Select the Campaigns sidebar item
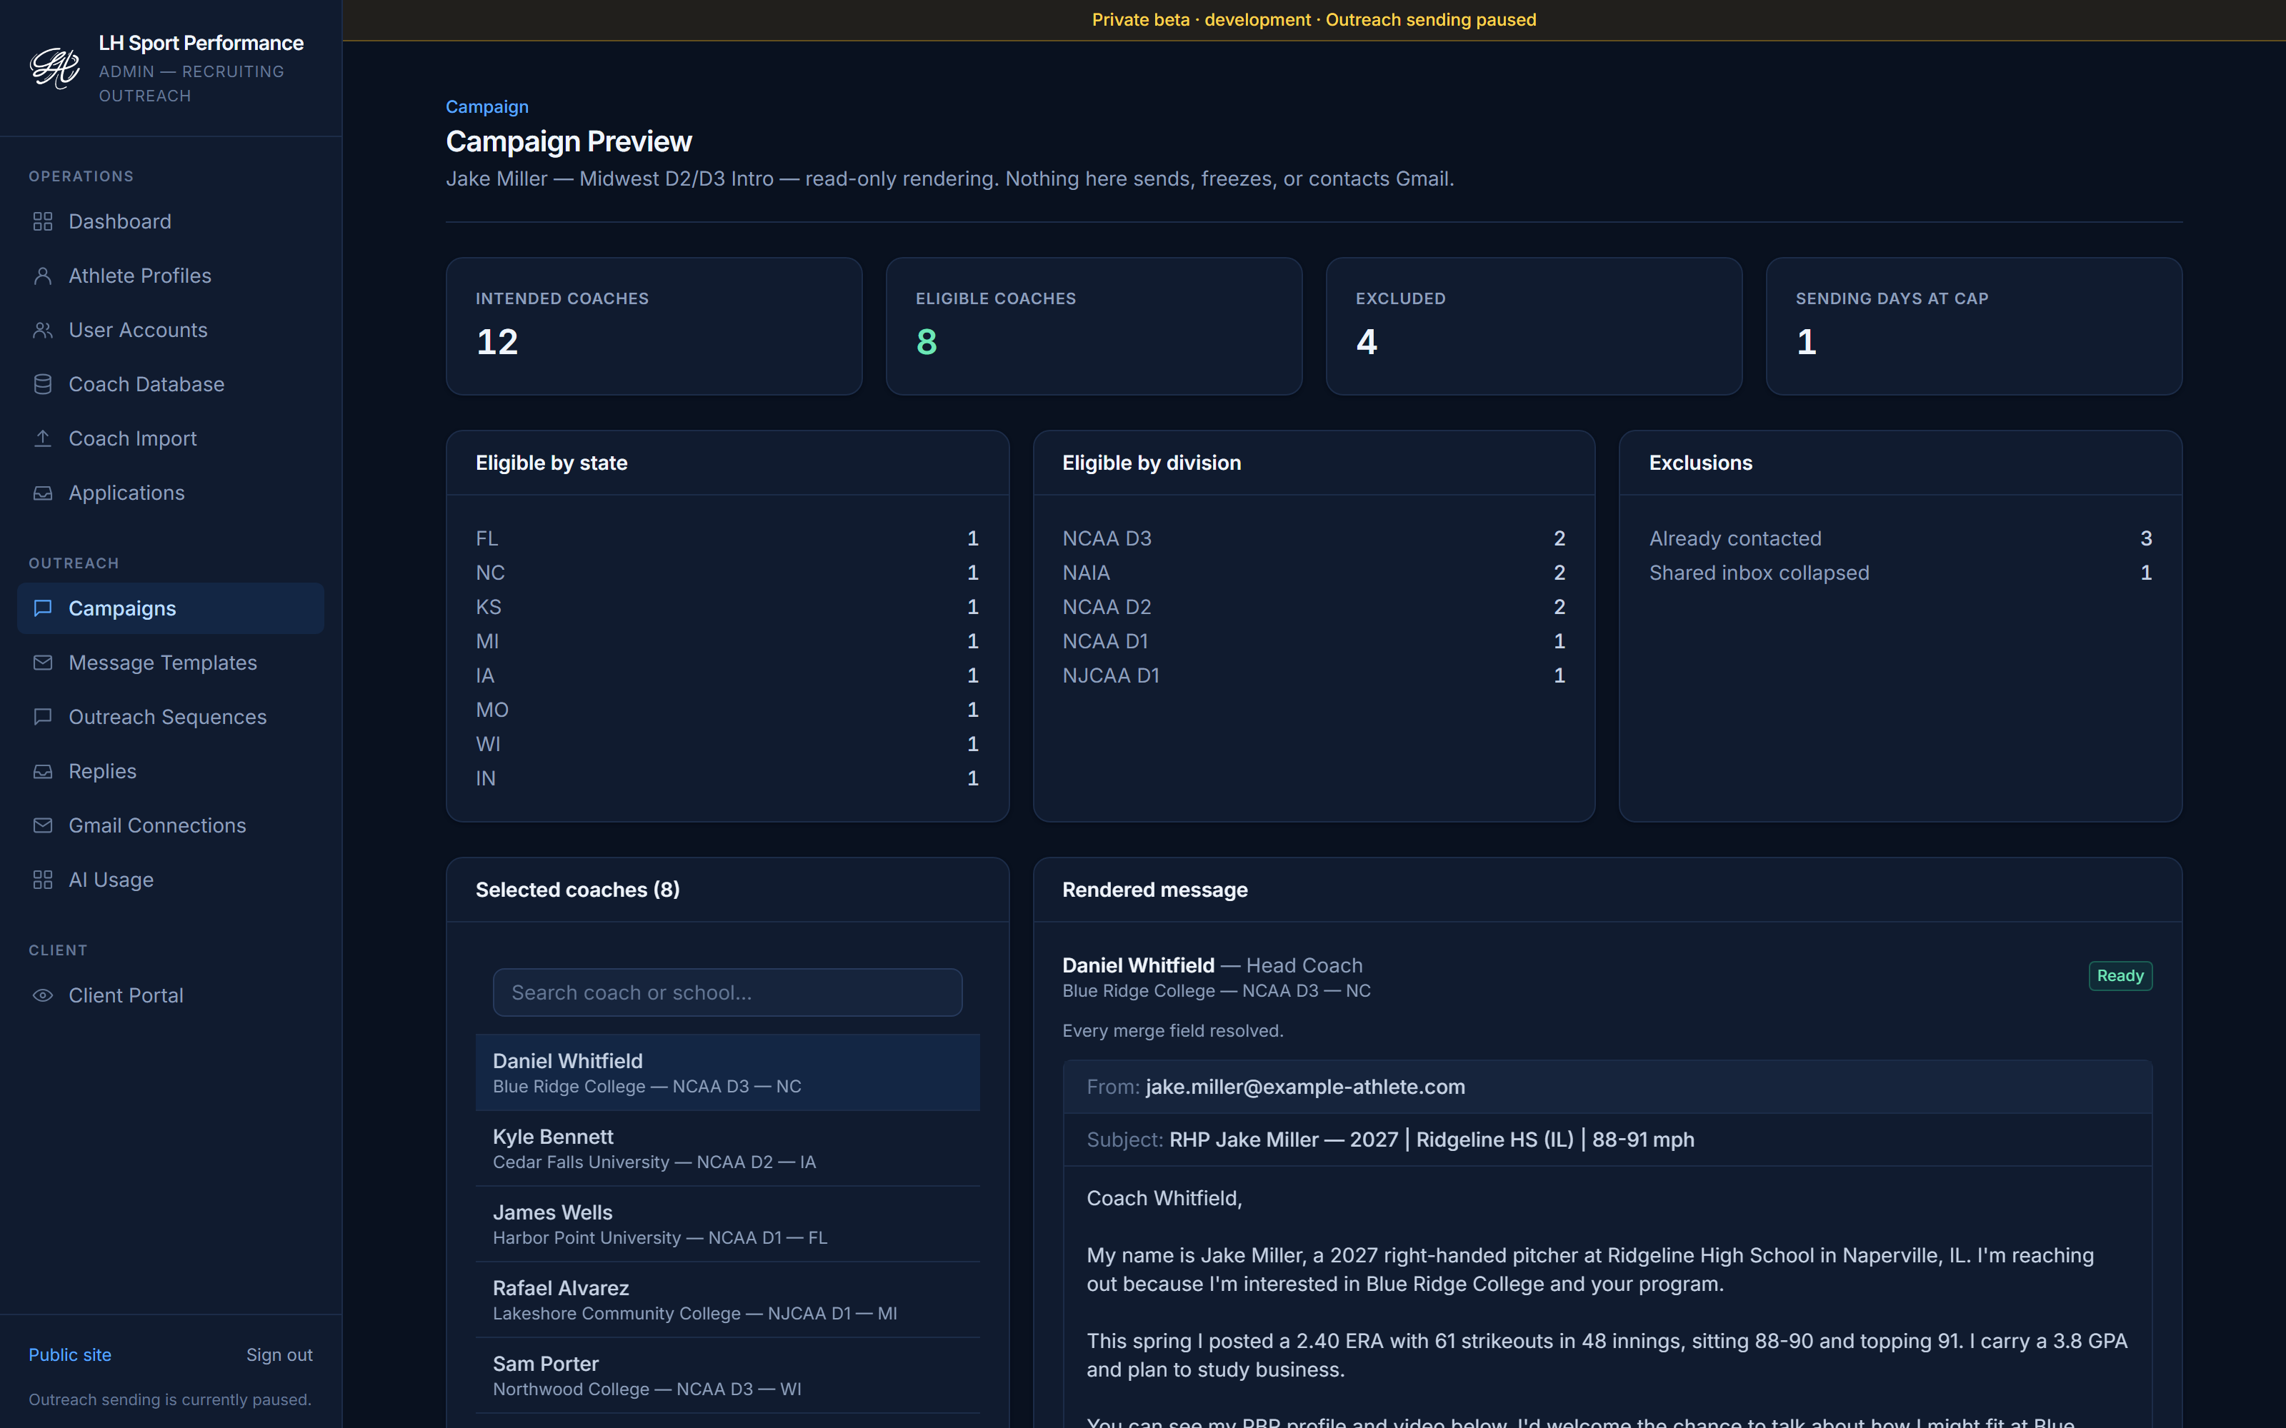Image resolution: width=2286 pixels, height=1428 pixels. pos(171,608)
